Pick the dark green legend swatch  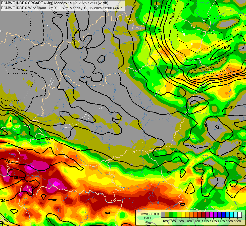(x=171, y=215)
